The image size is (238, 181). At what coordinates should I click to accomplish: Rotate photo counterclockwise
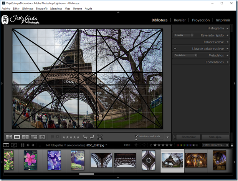pos(85,137)
